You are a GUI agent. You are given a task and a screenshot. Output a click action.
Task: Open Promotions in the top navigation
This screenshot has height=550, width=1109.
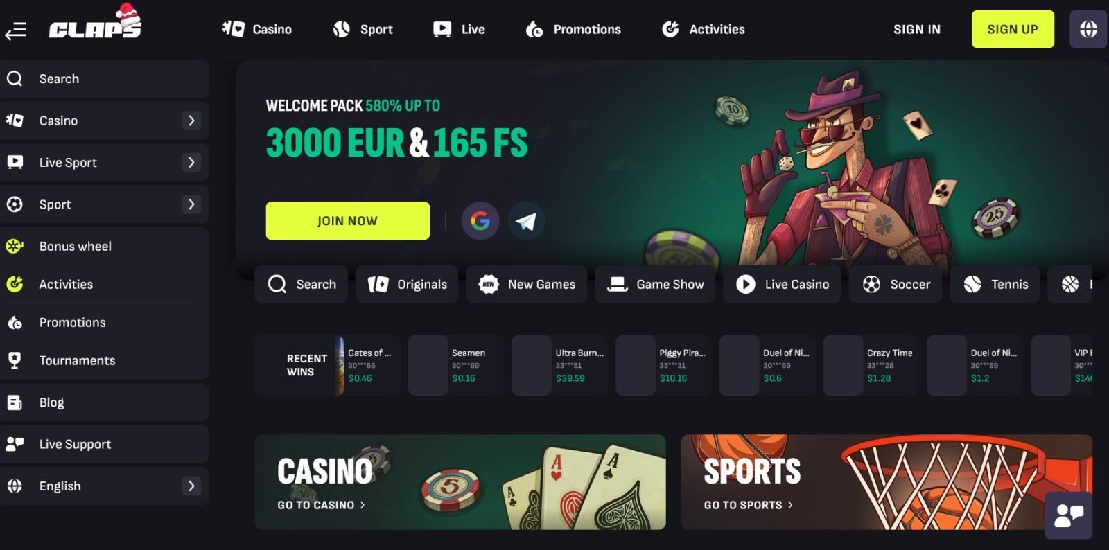[574, 29]
